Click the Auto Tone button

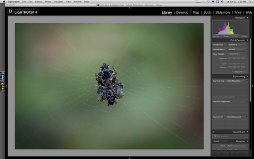(x=234, y=54)
